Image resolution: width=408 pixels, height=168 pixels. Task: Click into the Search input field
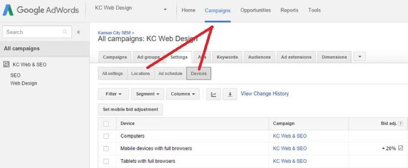coord(37,32)
